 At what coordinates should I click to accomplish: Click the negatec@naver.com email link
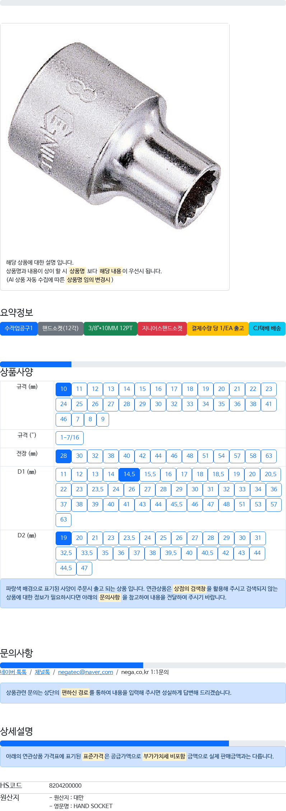coord(85,672)
